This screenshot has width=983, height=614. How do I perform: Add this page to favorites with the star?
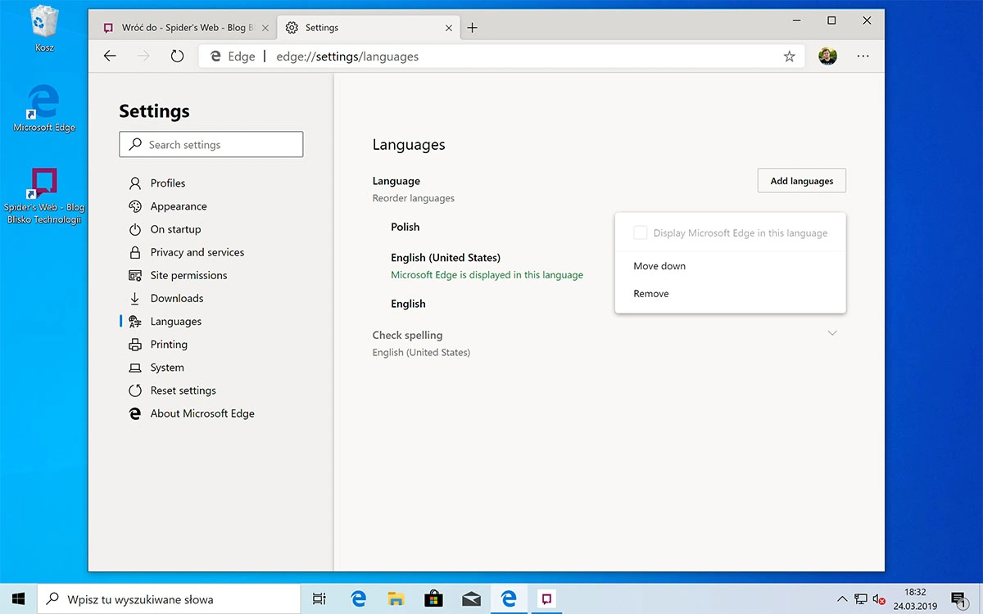(x=789, y=56)
